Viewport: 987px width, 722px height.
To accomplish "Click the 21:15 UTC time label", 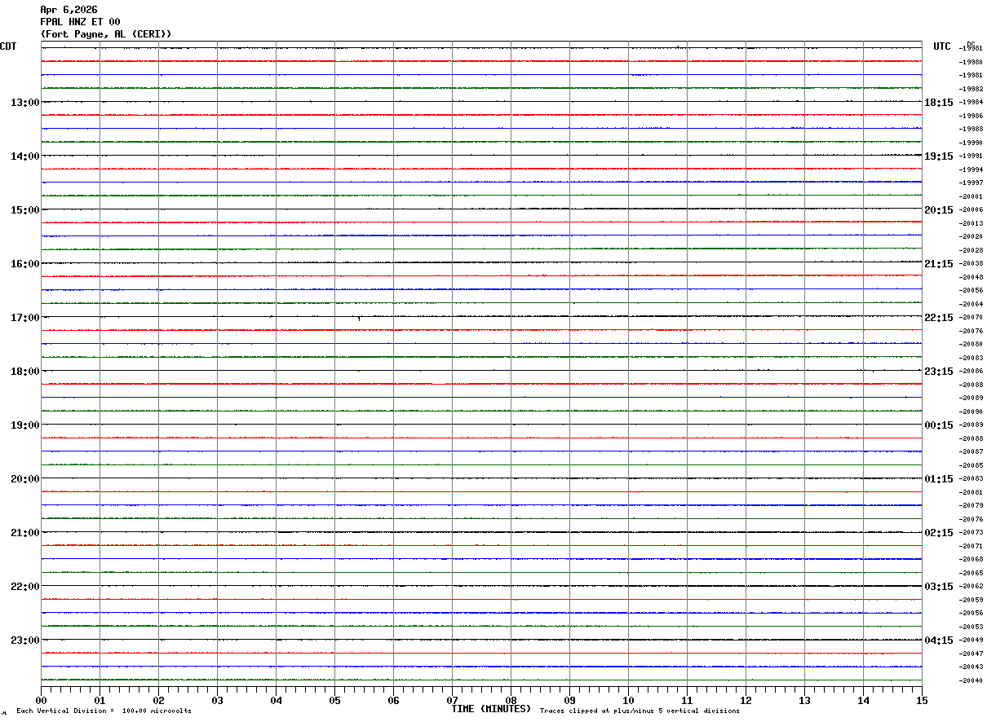I will tap(938, 264).
